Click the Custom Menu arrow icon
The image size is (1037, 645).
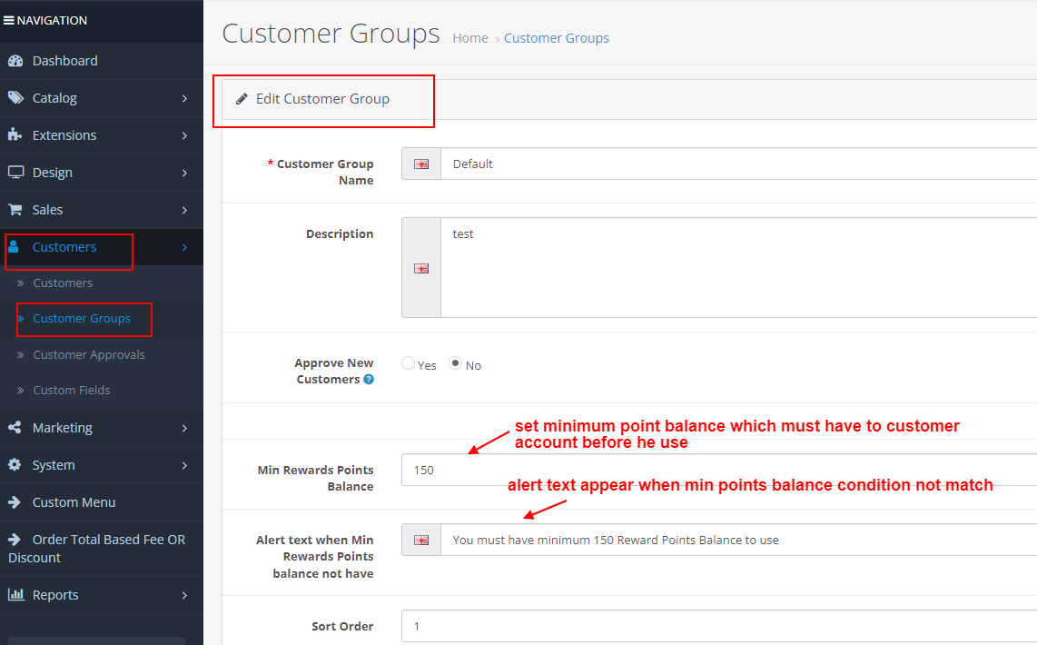[x=13, y=502]
